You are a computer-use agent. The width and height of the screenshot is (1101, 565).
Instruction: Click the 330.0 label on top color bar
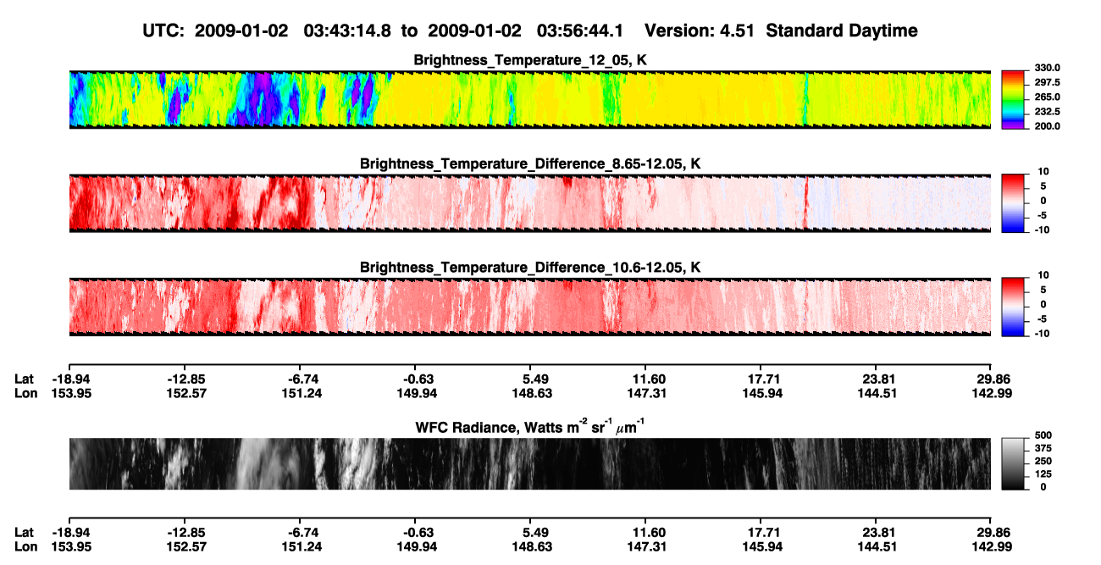(1041, 69)
